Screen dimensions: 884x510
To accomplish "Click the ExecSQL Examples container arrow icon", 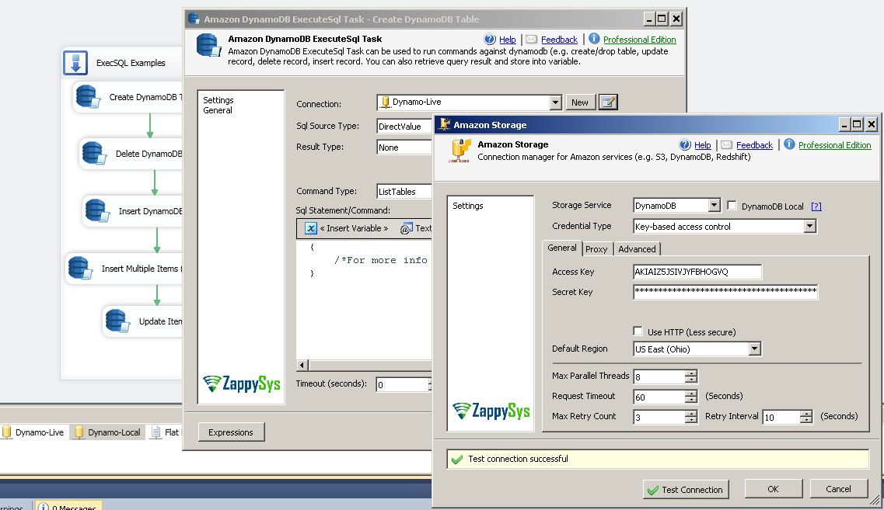I will 75,62.
